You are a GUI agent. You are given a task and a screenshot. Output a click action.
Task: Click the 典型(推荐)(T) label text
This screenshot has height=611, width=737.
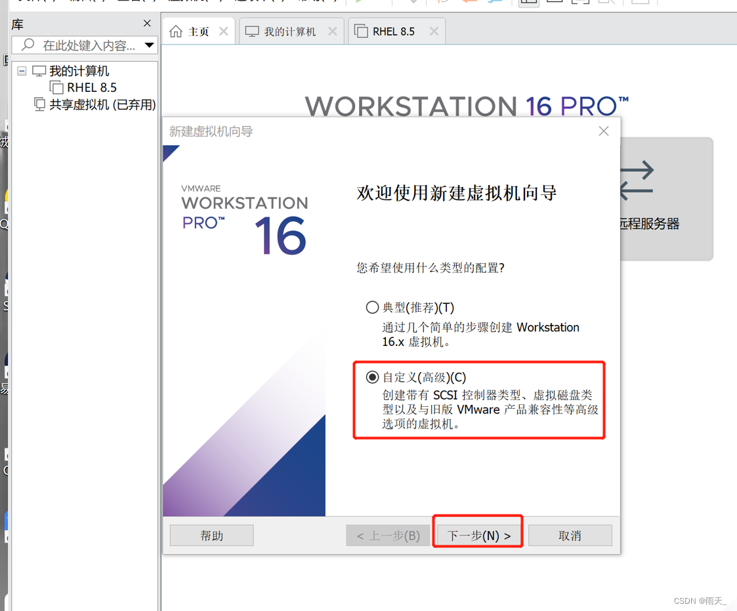coord(418,307)
